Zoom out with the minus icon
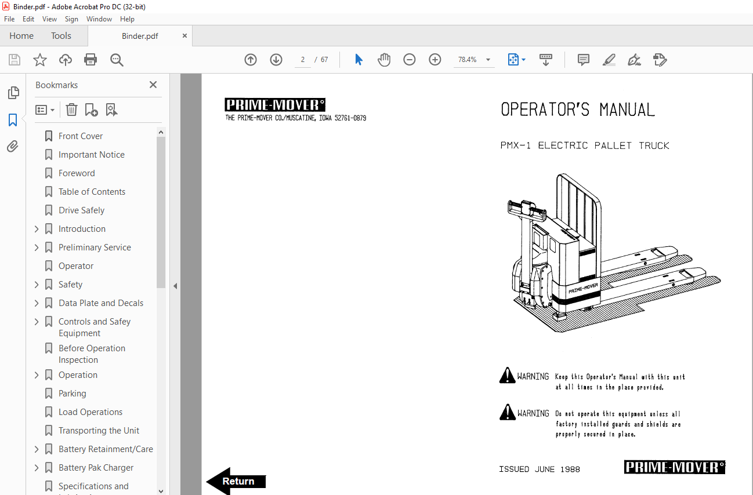Image resolution: width=753 pixels, height=495 pixels. coord(410,60)
